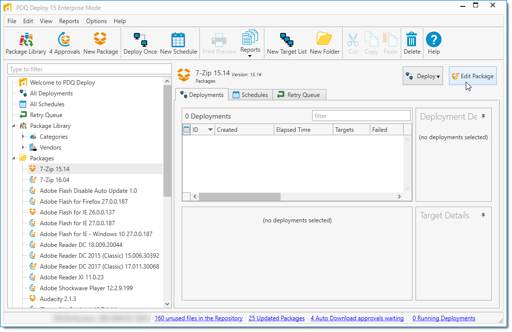Sort by the Elapsed Time column

click(x=303, y=129)
